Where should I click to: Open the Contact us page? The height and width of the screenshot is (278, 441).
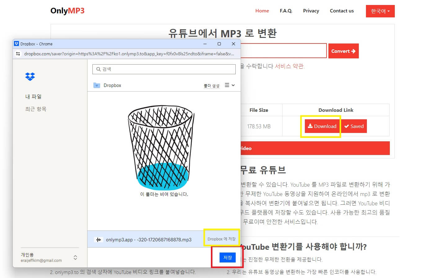click(342, 11)
